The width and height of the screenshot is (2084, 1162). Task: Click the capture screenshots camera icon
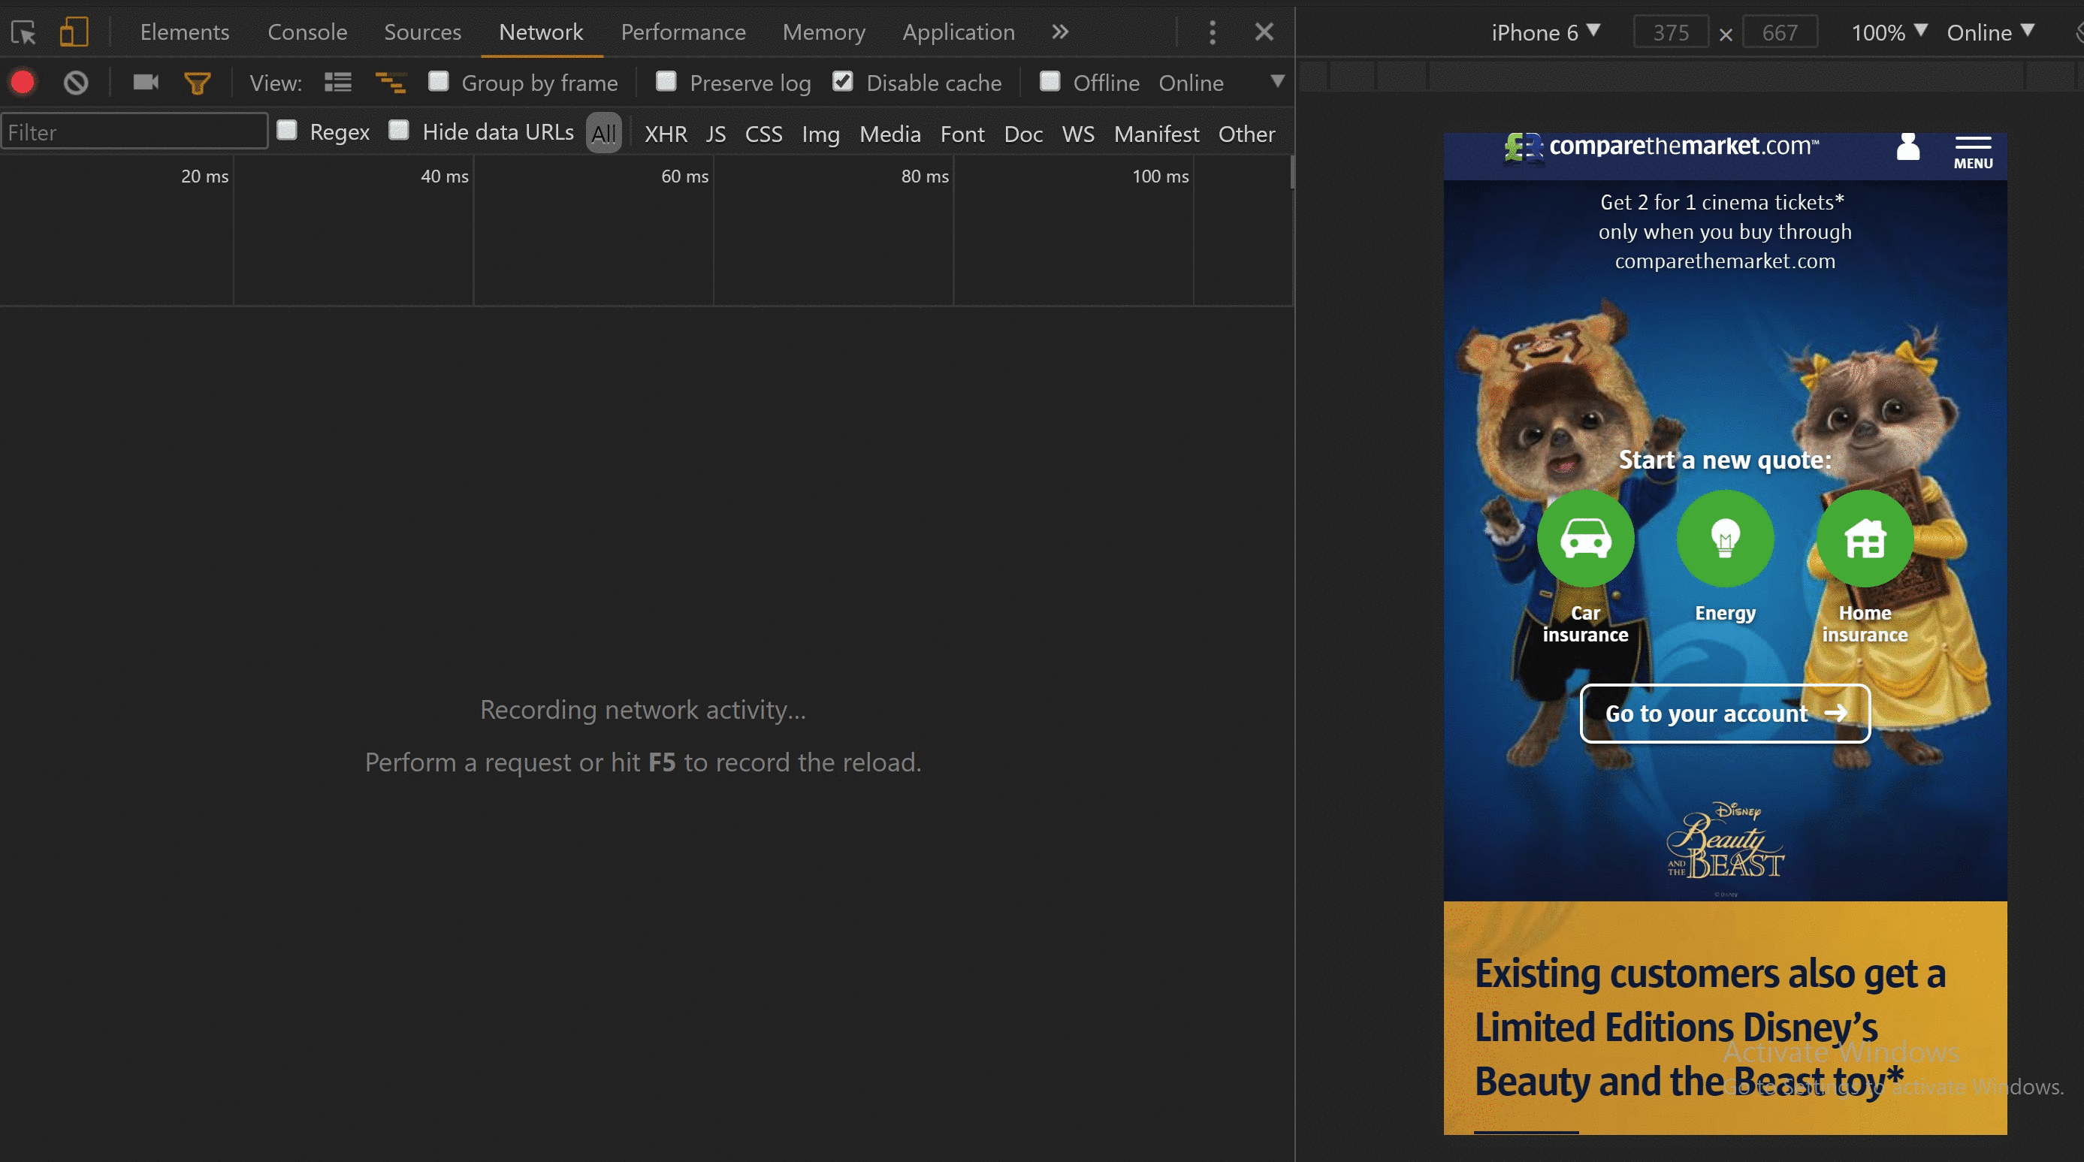[146, 83]
